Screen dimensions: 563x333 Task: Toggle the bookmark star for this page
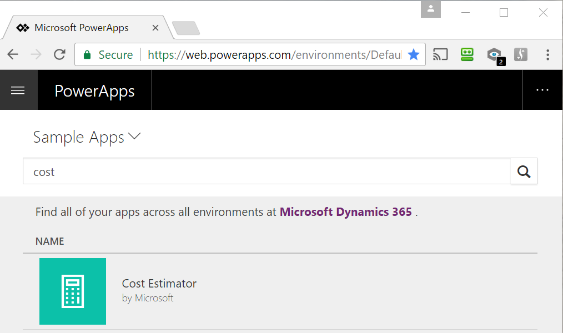414,54
